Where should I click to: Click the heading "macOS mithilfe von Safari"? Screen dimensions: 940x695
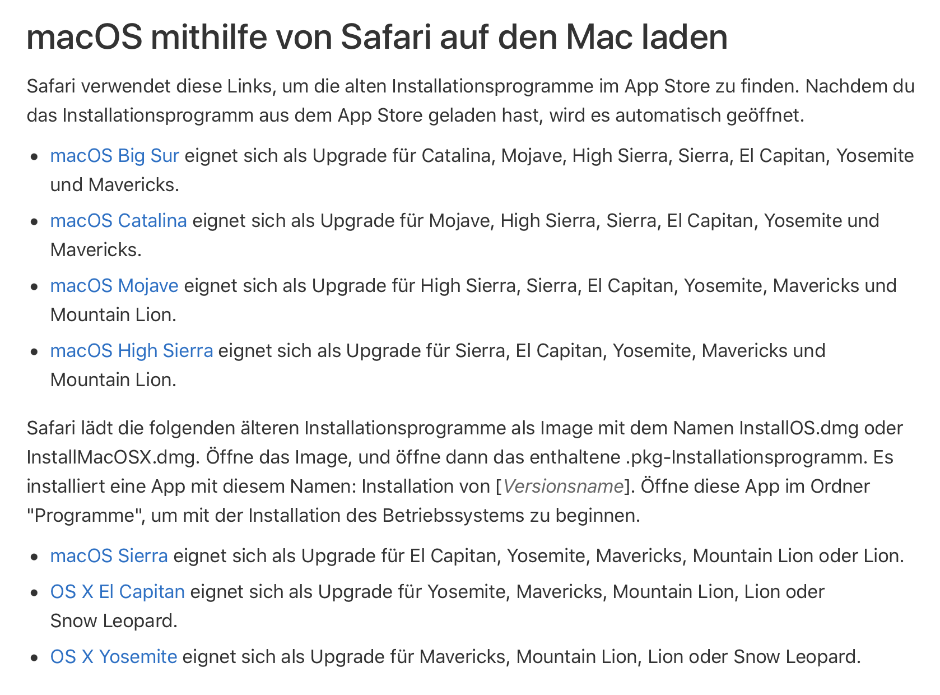(376, 38)
